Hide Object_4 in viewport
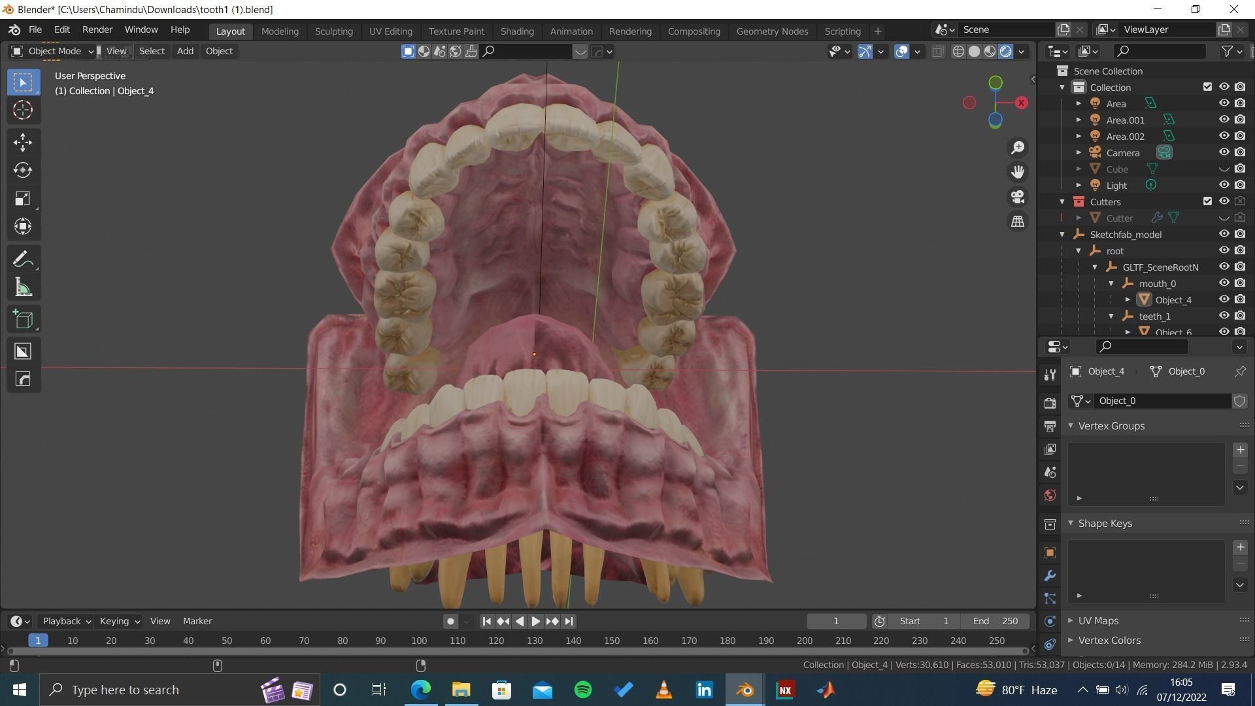 click(1224, 299)
